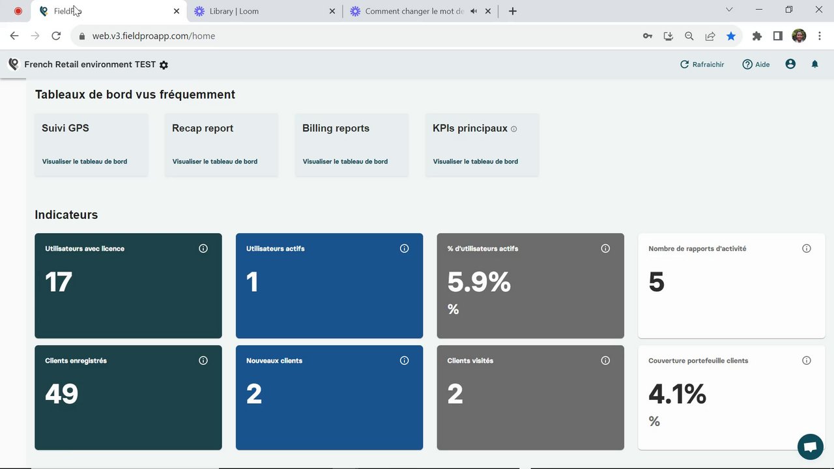Select the Utilisateurs avec licence value 17

click(x=59, y=282)
